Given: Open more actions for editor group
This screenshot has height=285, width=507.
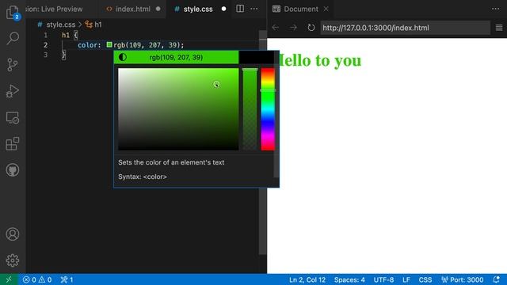Looking at the screenshot, I should [254, 9].
